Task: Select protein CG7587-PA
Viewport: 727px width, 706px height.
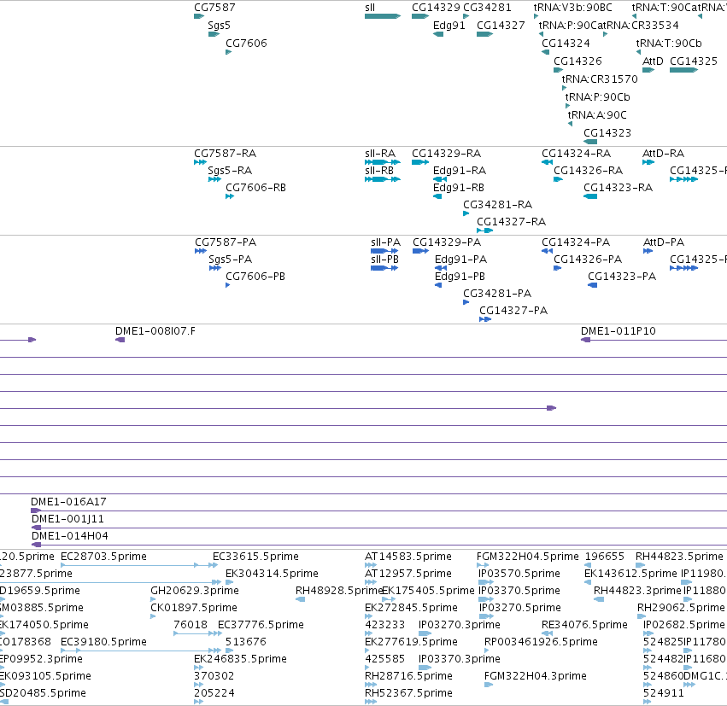Action: [226, 242]
